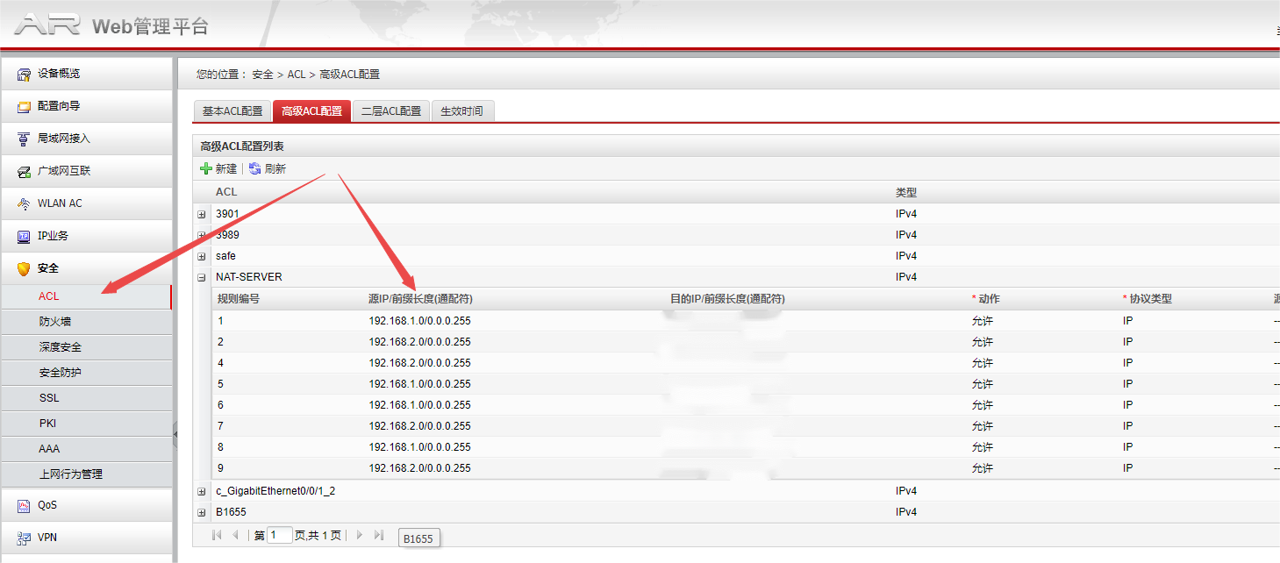Click the 局域网接入 LAN access icon

[25, 139]
